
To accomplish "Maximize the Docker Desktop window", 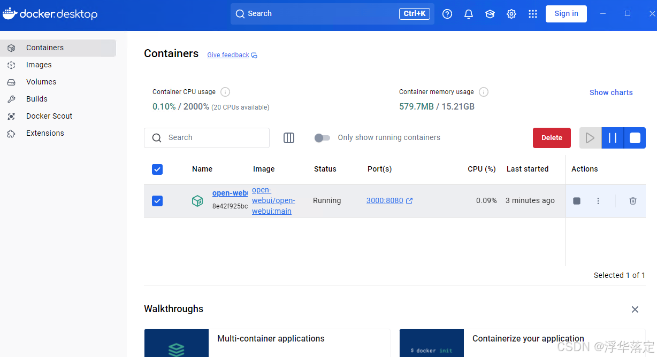I will (628, 14).
